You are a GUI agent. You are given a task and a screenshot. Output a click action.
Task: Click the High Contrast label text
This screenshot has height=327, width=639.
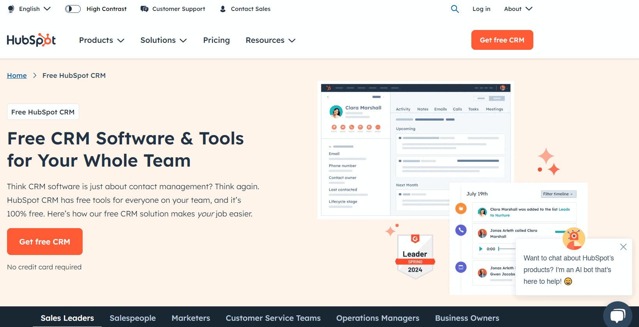[x=106, y=9]
